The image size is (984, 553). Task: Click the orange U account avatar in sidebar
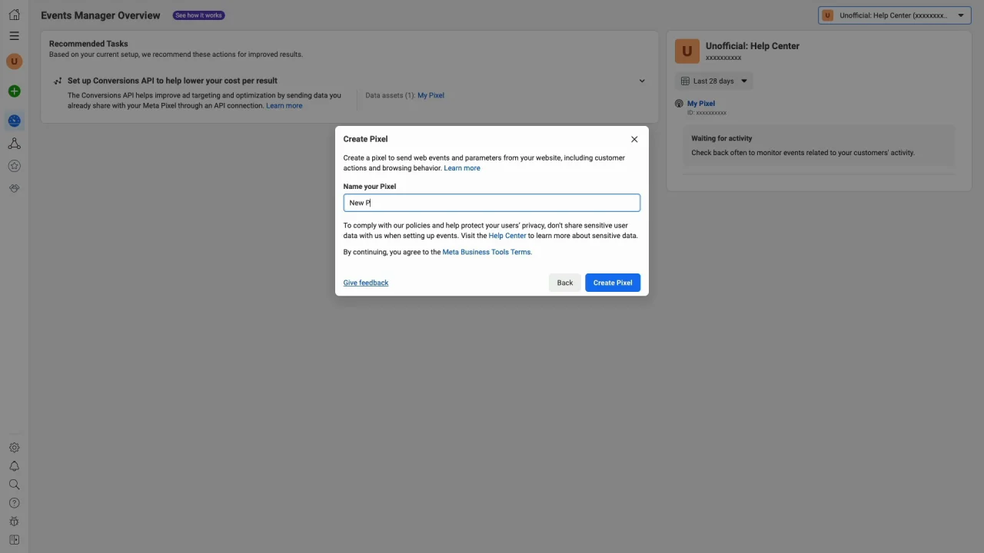click(x=14, y=61)
